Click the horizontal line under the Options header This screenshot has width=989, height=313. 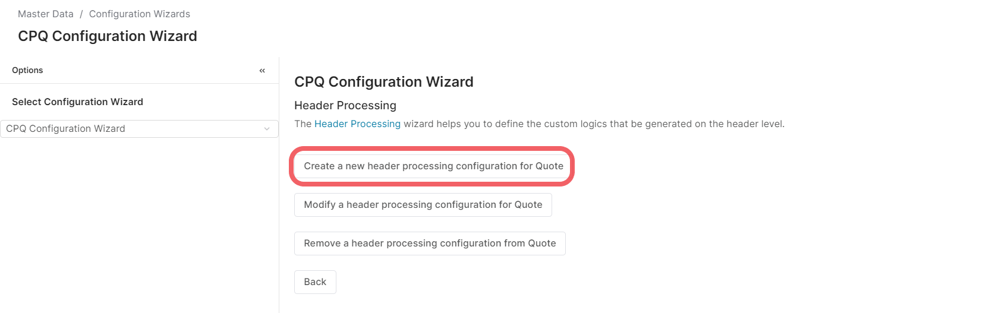[139, 83]
